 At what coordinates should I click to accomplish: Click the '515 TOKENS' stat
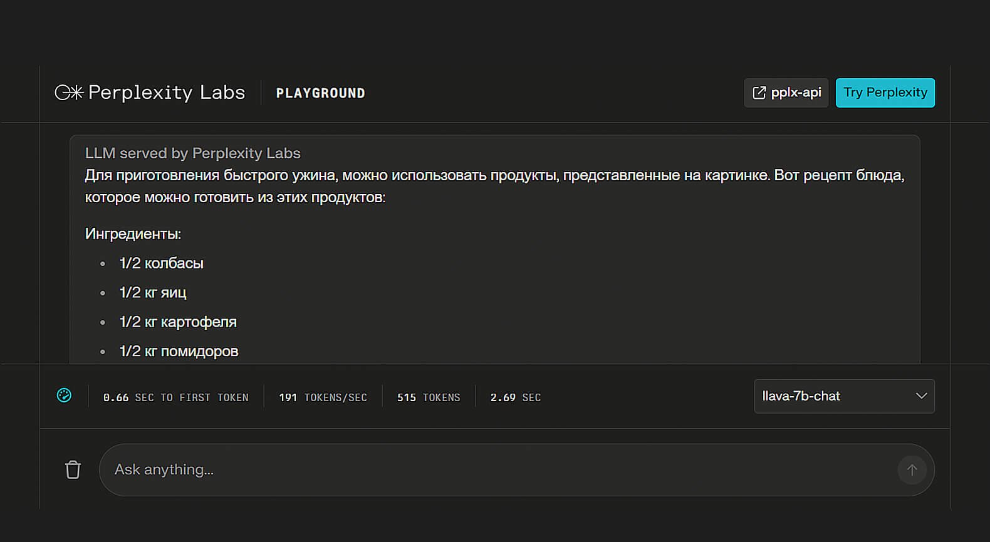coord(429,397)
